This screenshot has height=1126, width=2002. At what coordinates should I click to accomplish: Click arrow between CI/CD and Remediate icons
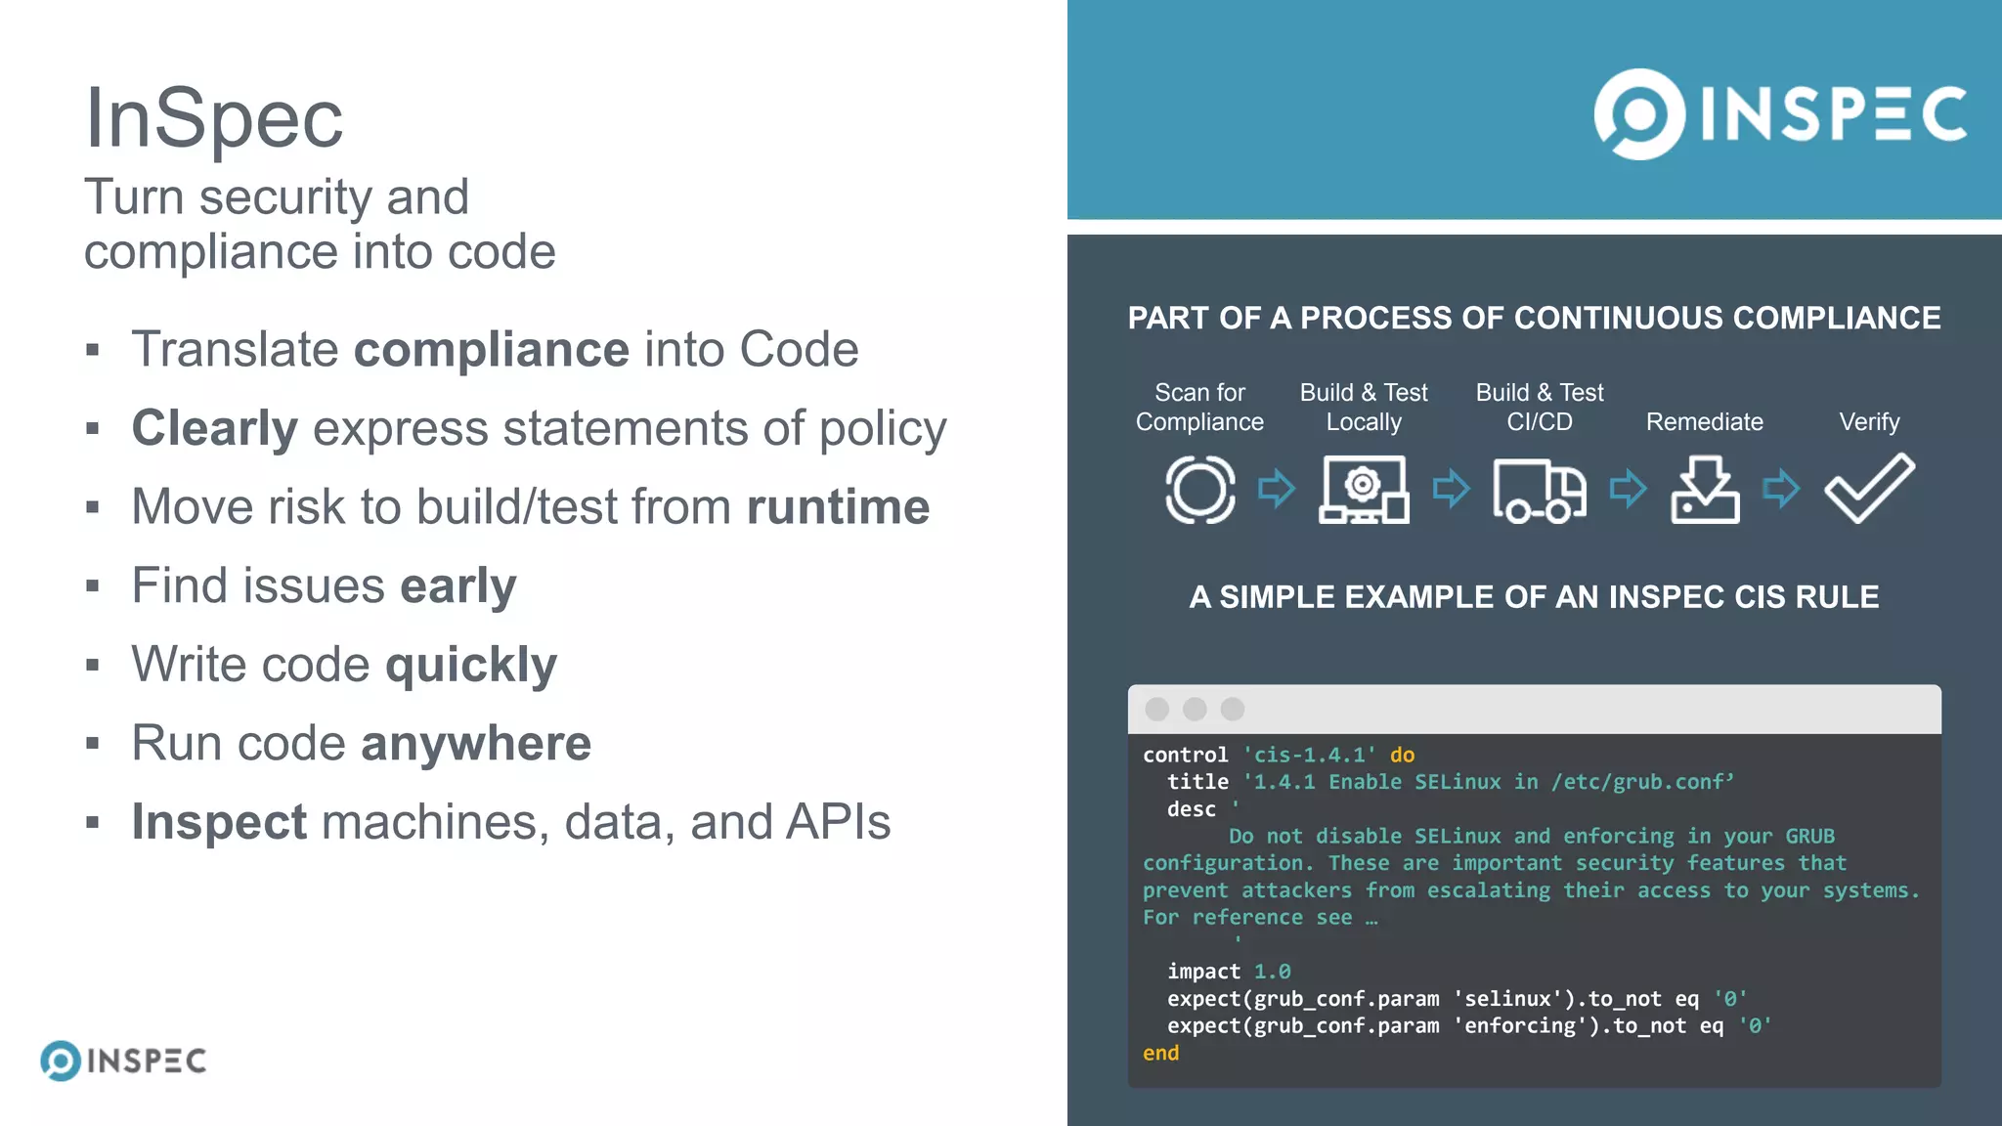click(x=1629, y=488)
